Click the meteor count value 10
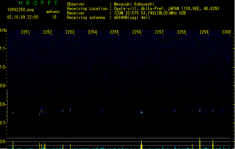This screenshot has height=149, width=235. click(x=54, y=17)
